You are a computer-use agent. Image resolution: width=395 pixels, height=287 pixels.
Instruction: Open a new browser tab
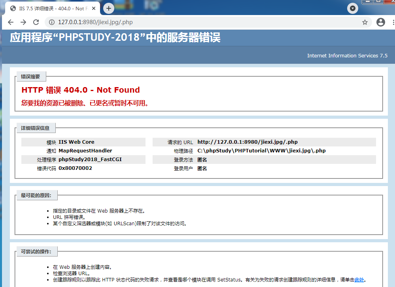point(109,9)
